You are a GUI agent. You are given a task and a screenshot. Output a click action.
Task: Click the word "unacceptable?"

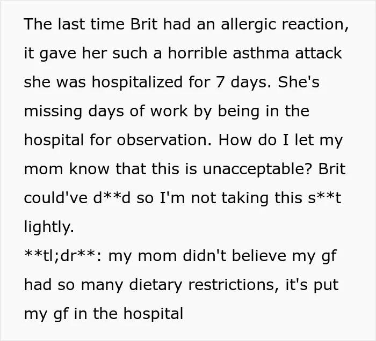(x=257, y=170)
